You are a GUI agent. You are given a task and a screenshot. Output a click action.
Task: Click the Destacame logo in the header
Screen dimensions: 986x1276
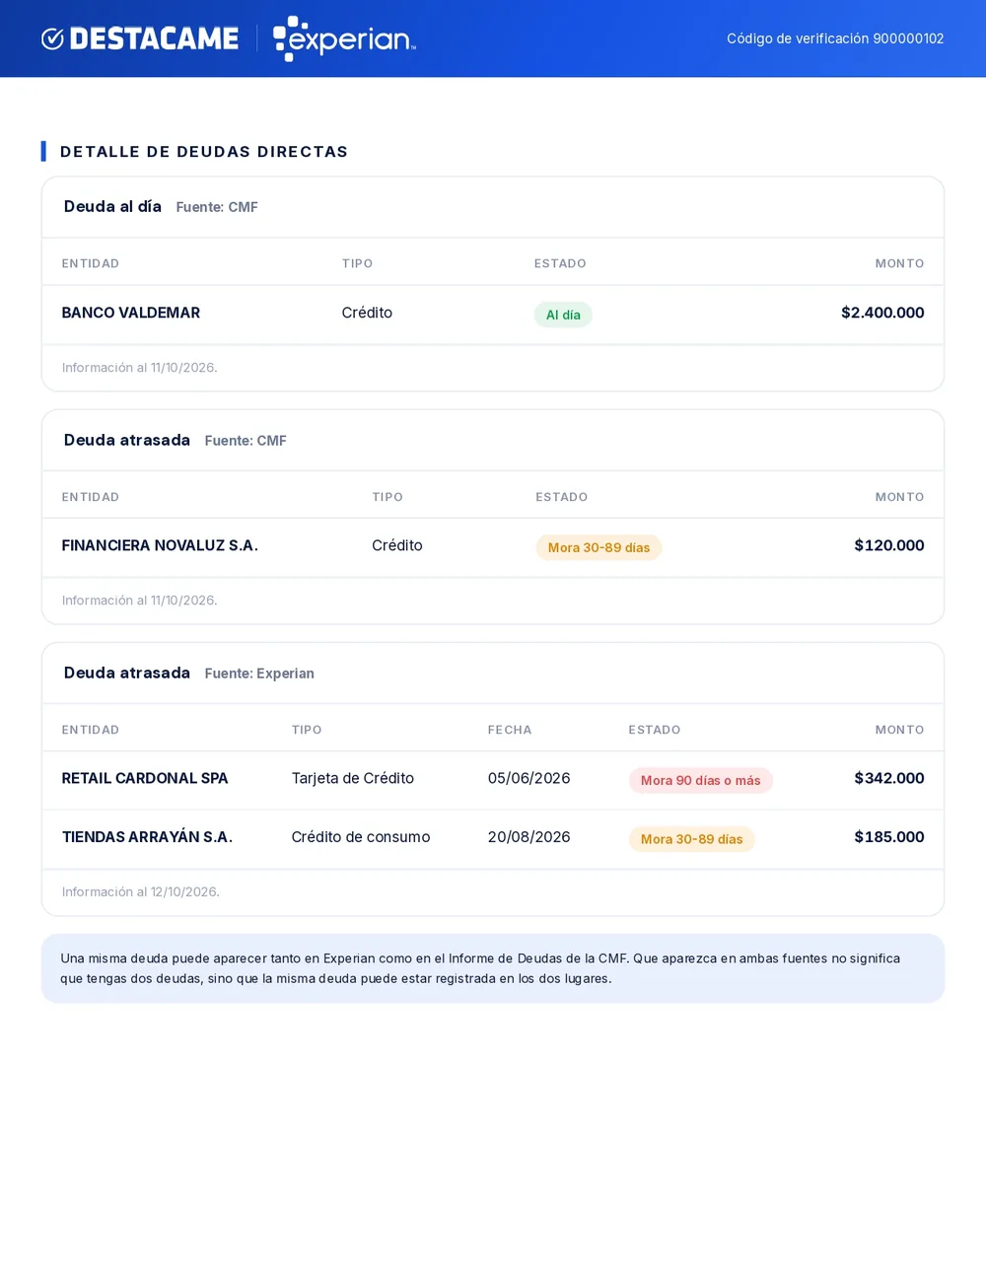point(140,38)
